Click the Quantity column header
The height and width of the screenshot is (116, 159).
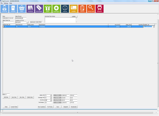click(137, 25)
